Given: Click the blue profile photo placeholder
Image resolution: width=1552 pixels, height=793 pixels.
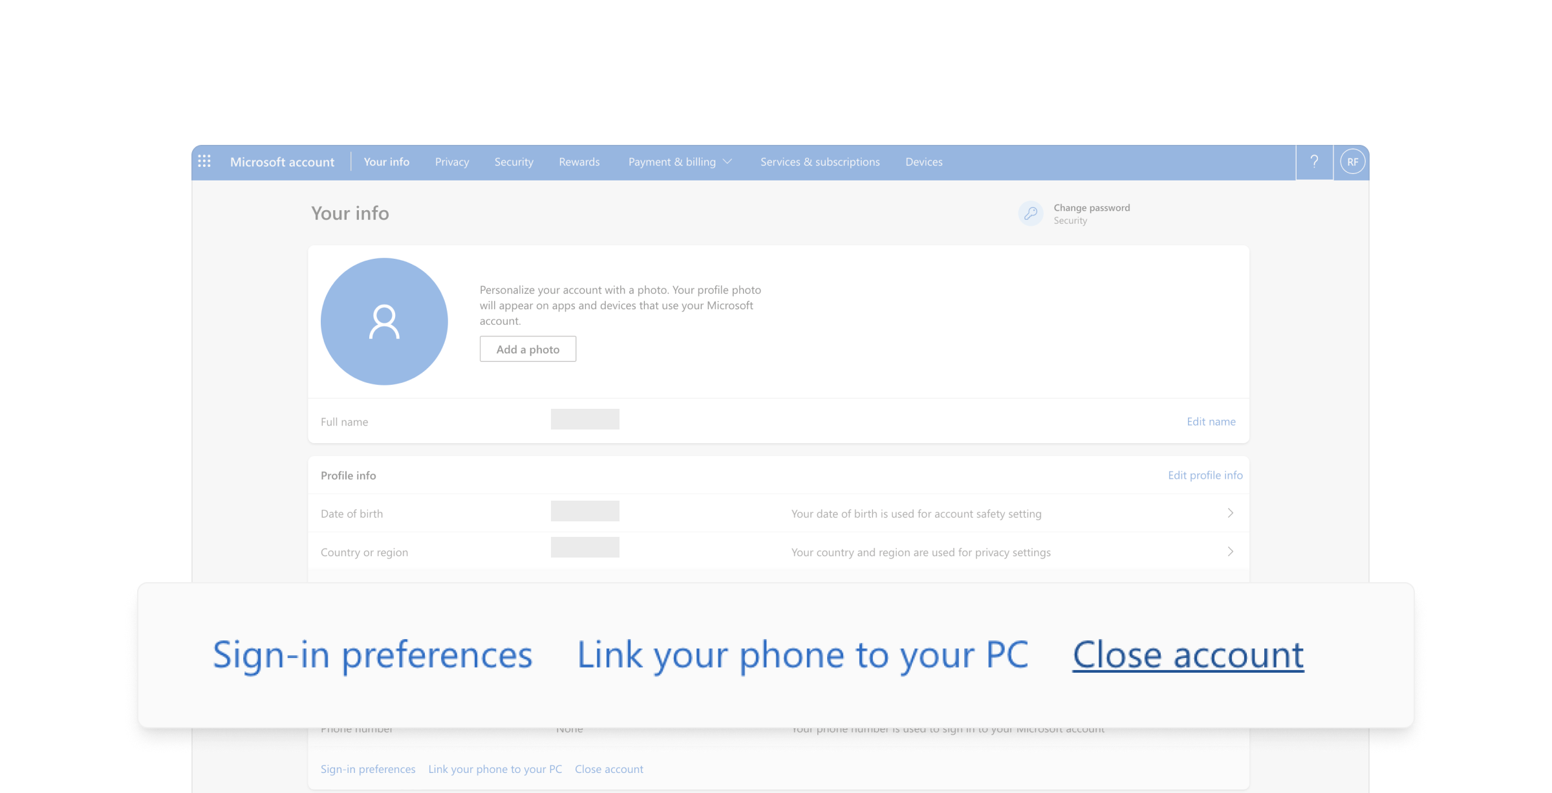Looking at the screenshot, I should click(x=384, y=321).
